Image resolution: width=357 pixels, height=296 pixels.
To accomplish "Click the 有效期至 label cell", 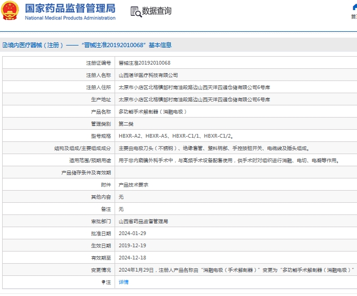I will pyautogui.click(x=59, y=258).
